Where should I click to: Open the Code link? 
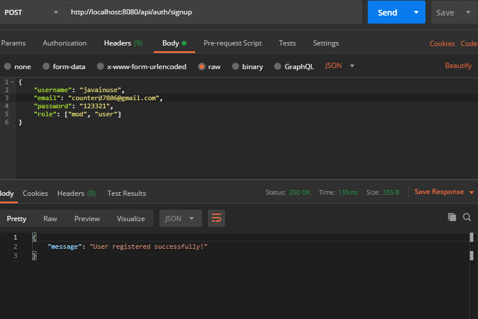469,44
